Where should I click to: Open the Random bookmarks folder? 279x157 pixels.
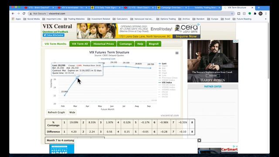[x=199, y=19]
